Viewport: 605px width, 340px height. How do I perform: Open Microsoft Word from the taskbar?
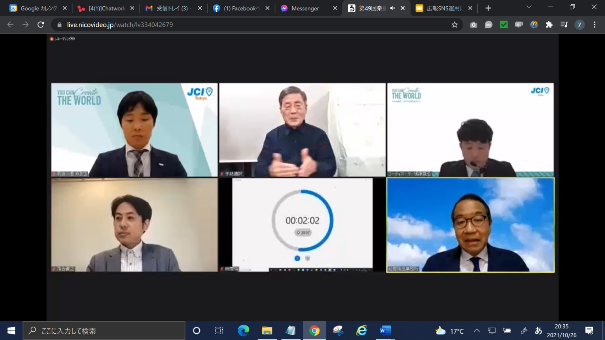(x=385, y=331)
